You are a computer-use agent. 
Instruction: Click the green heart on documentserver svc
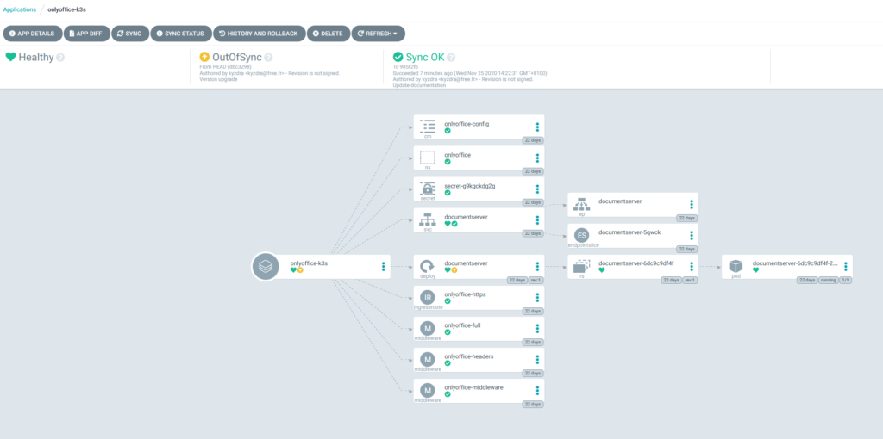448,223
